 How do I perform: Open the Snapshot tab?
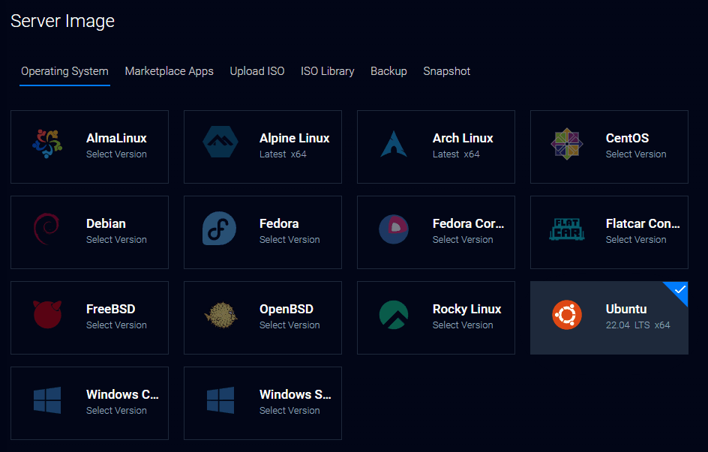coord(446,71)
